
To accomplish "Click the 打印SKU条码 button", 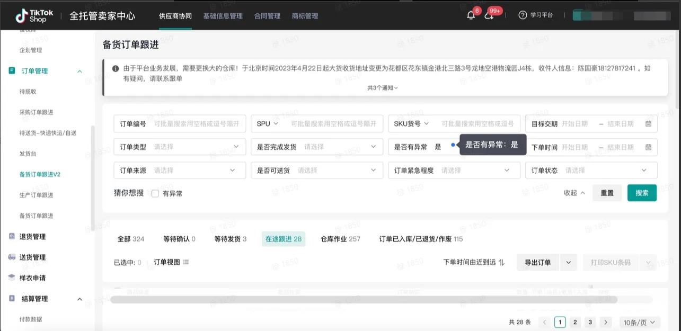I will pyautogui.click(x=611, y=262).
